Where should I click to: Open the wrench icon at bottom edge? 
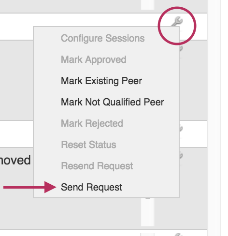(178, 235)
